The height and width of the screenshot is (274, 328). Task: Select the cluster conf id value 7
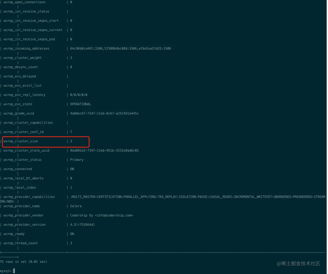71,132
